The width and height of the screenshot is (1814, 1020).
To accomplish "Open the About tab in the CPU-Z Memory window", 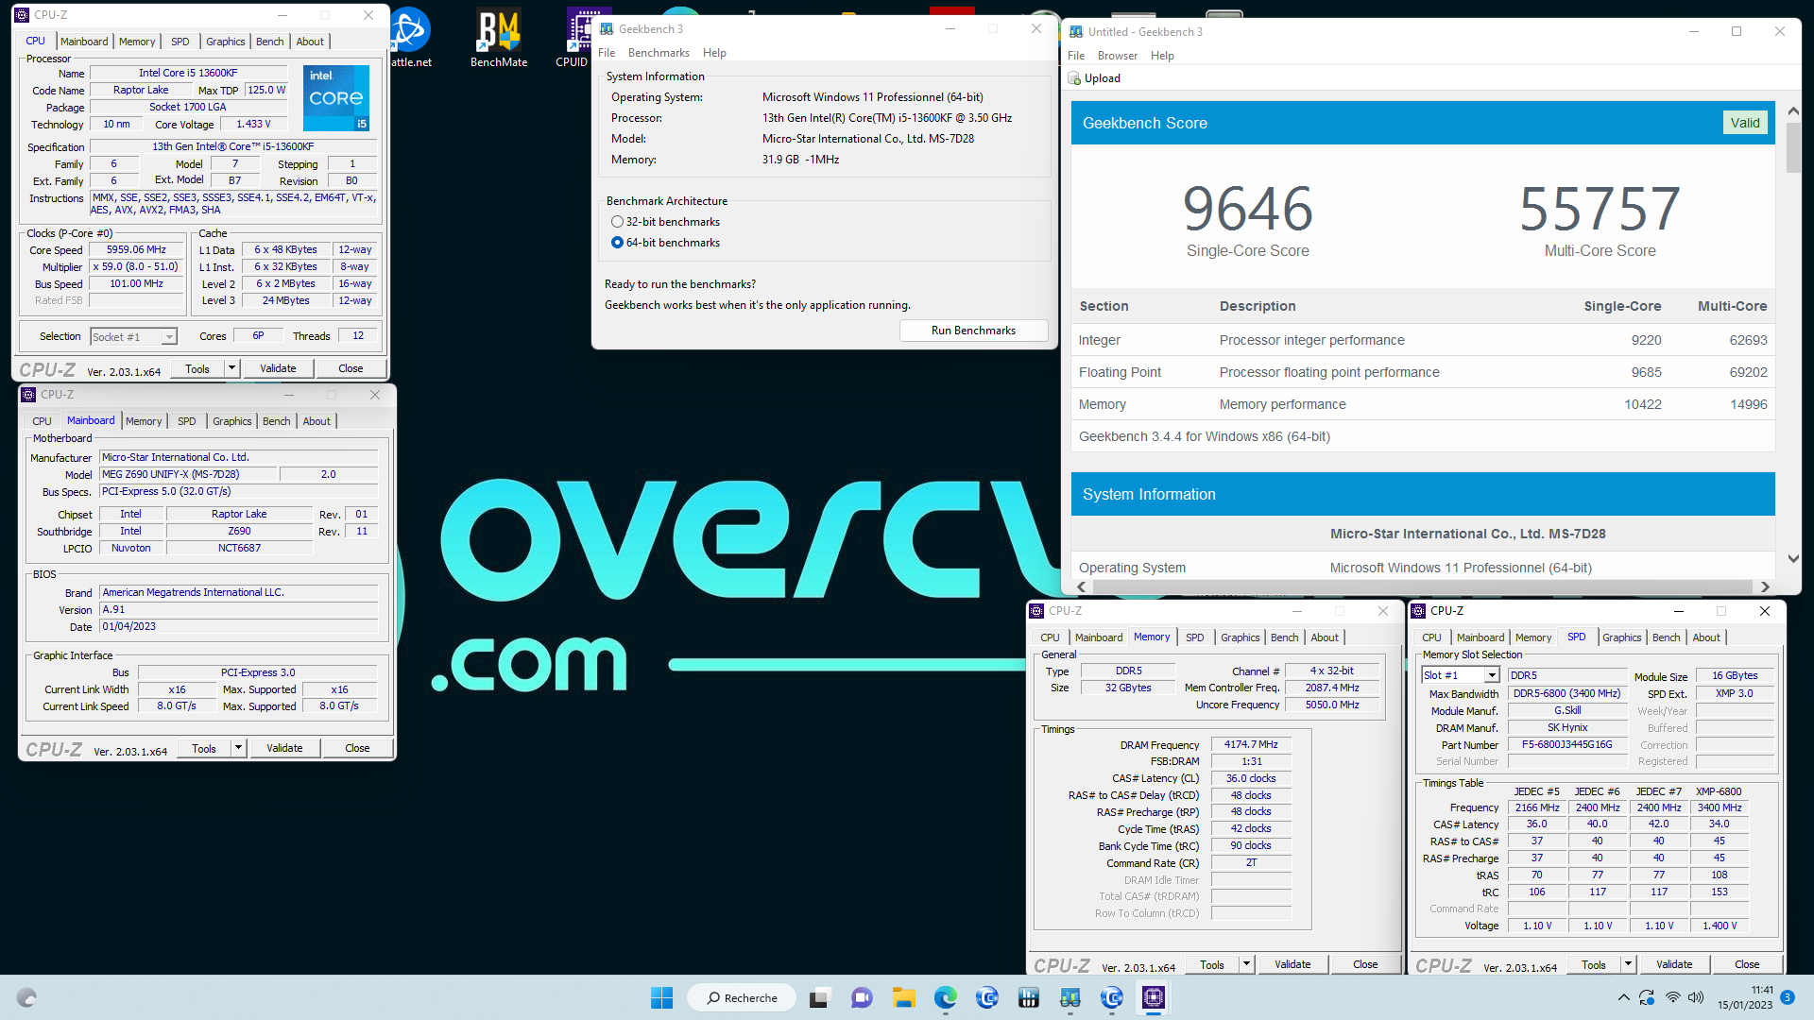I will [x=1324, y=637].
